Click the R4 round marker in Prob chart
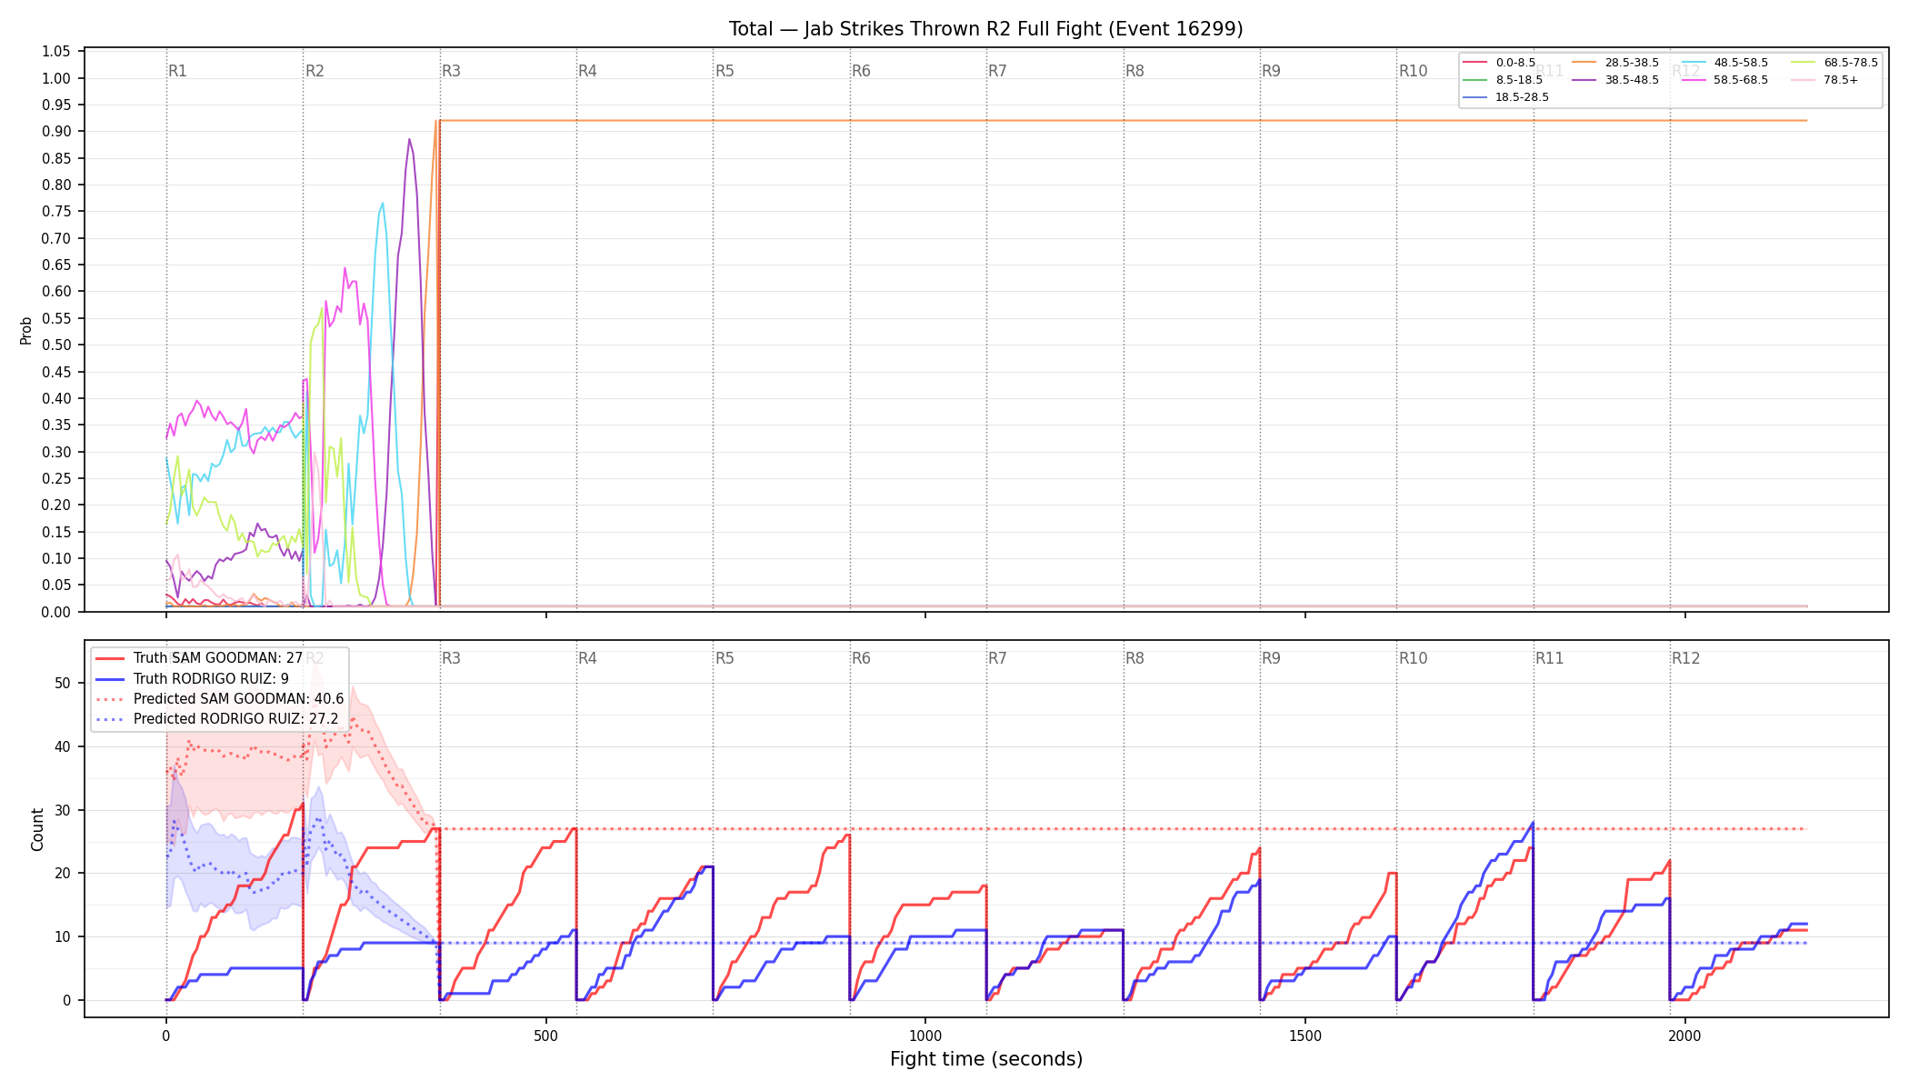Screen dimensions: 1909x1091 pos(587,71)
